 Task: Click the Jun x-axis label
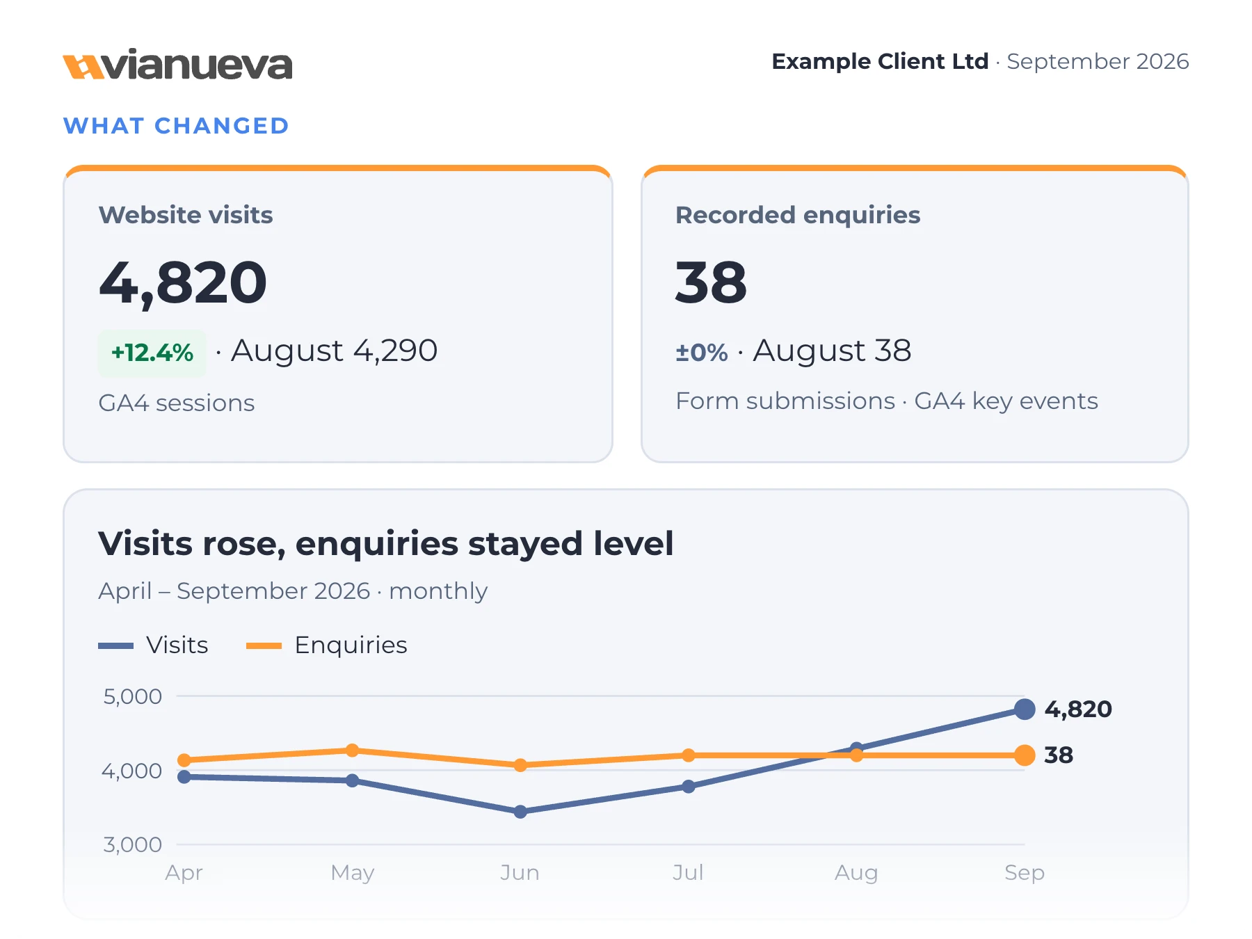[520, 872]
